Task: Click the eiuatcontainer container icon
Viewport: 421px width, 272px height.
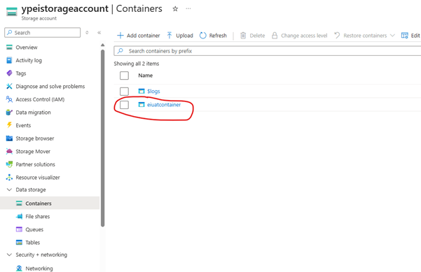Action: [x=142, y=104]
